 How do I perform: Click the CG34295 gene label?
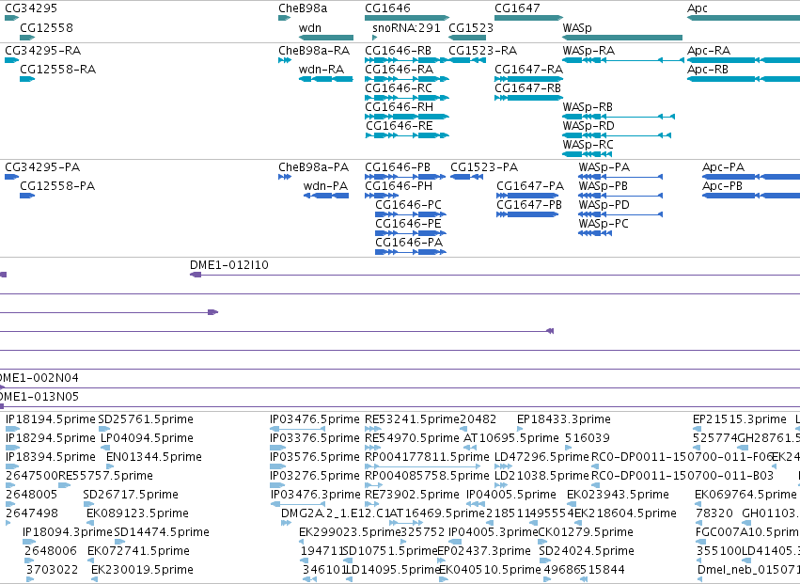(31, 8)
